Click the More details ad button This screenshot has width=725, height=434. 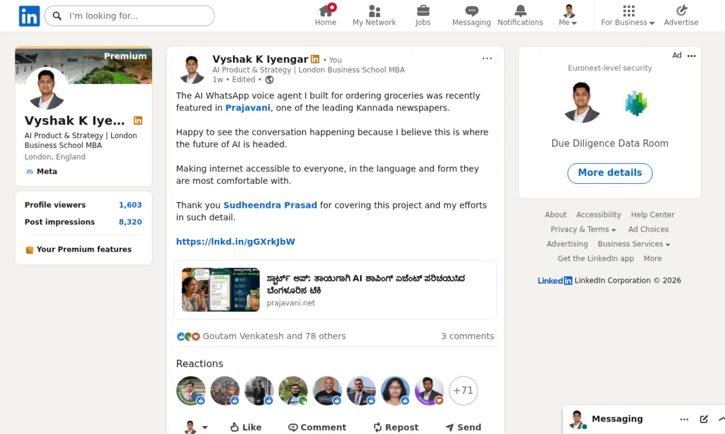pos(610,173)
